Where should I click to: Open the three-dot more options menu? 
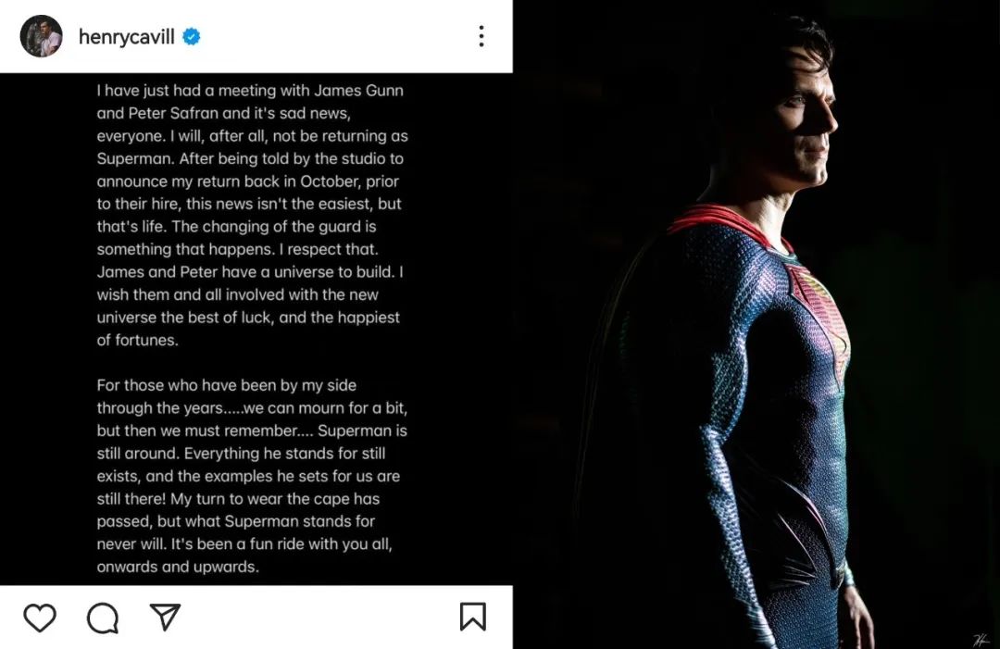pos(481,36)
